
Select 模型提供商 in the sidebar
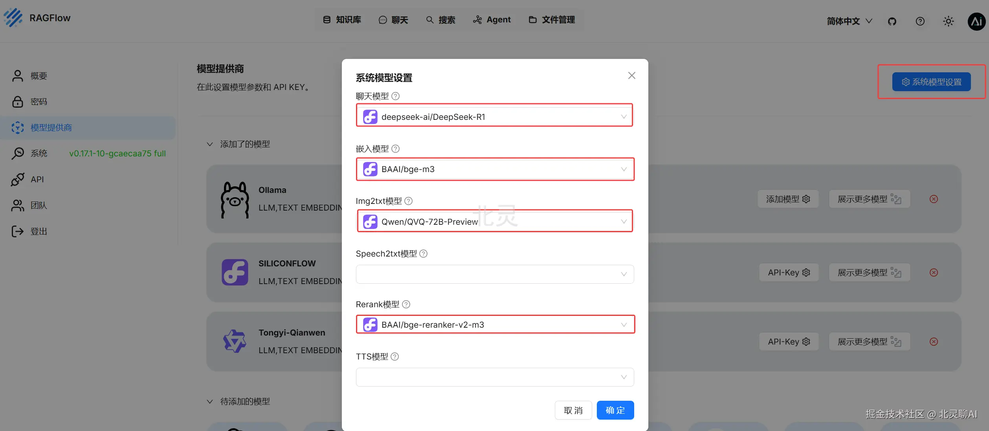(x=88, y=128)
